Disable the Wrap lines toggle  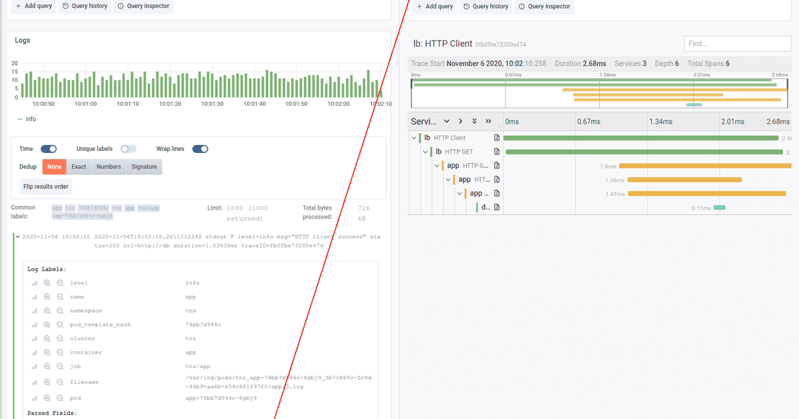click(x=200, y=149)
